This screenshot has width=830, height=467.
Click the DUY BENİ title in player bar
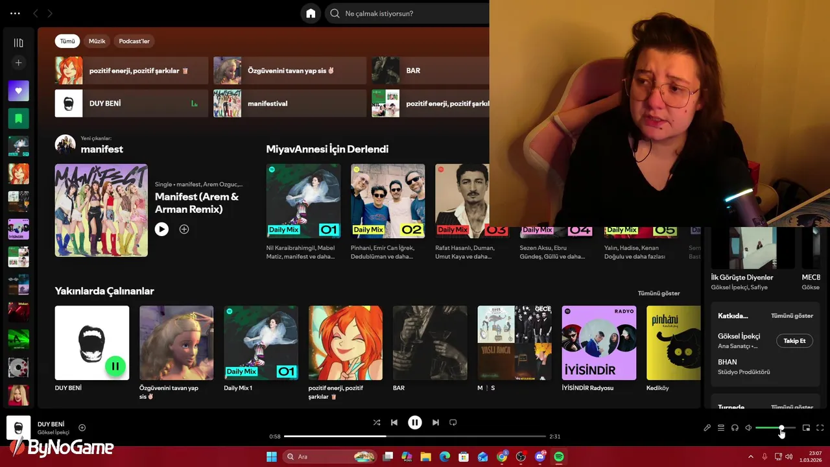[x=51, y=424]
